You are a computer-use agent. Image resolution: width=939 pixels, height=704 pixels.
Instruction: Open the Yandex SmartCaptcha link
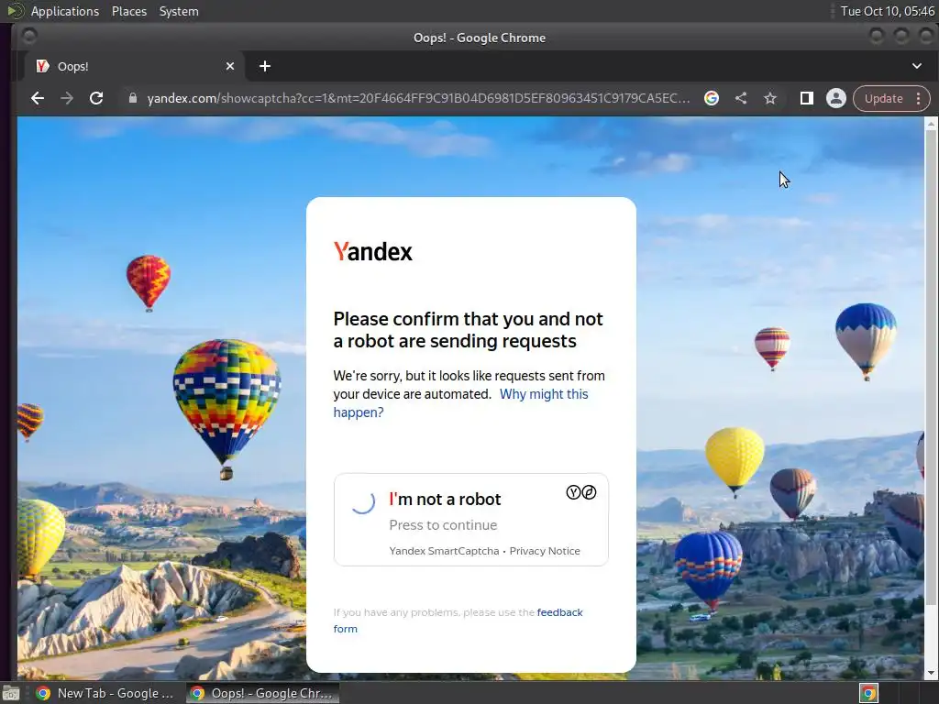tap(444, 551)
